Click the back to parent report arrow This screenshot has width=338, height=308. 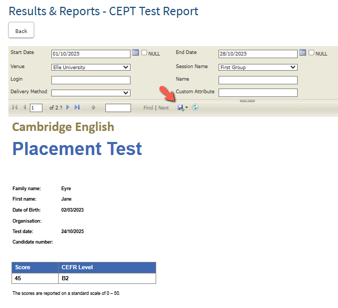click(x=93, y=107)
